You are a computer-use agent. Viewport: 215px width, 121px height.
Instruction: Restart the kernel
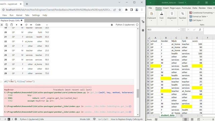(26, 25)
